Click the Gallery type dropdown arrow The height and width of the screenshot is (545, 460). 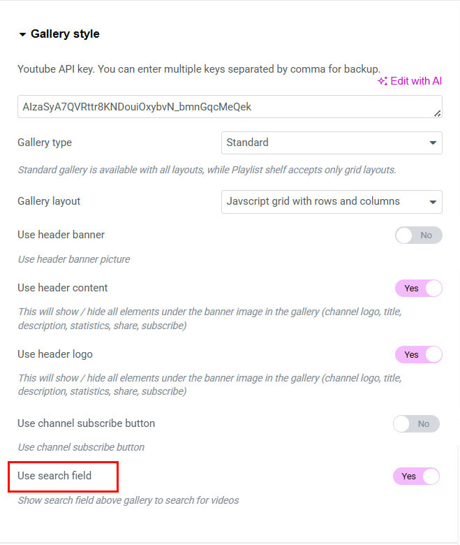pos(432,143)
